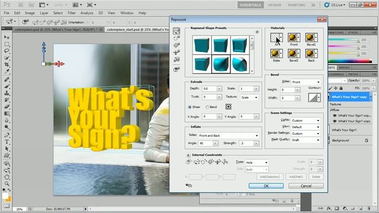Select the Move tool in toolbox
Viewport: 379px width, 213px height.
(7, 37)
